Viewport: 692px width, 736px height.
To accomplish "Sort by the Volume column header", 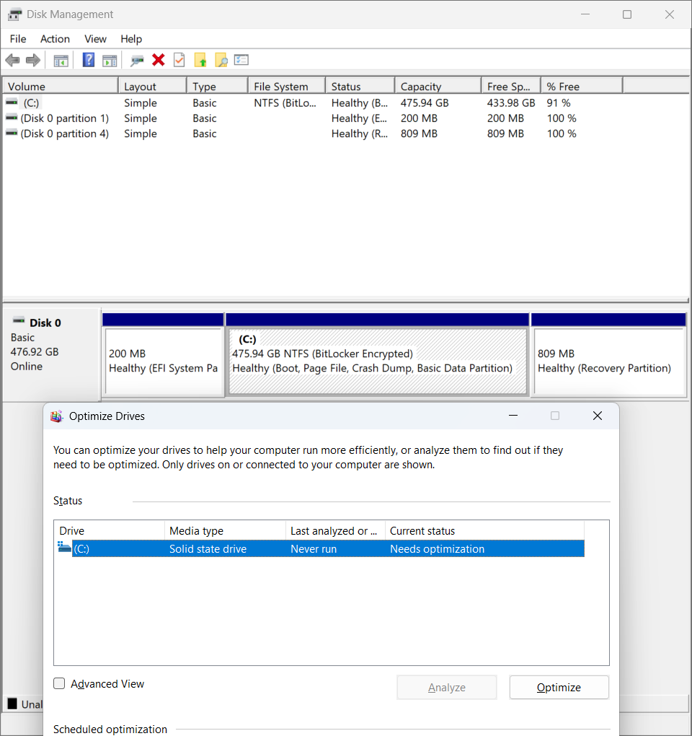I will click(61, 87).
